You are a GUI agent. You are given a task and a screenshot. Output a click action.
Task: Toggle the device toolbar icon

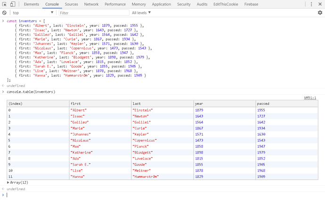click(13, 4)
